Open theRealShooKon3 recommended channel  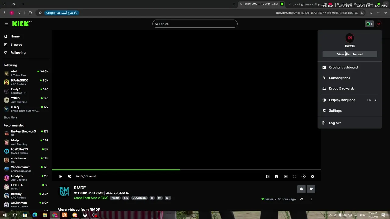[26, 133]
